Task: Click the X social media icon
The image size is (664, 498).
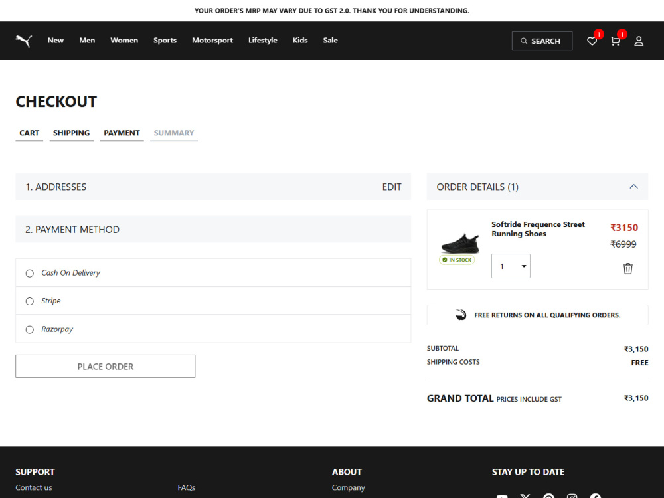Action: (x=525, y=496)
